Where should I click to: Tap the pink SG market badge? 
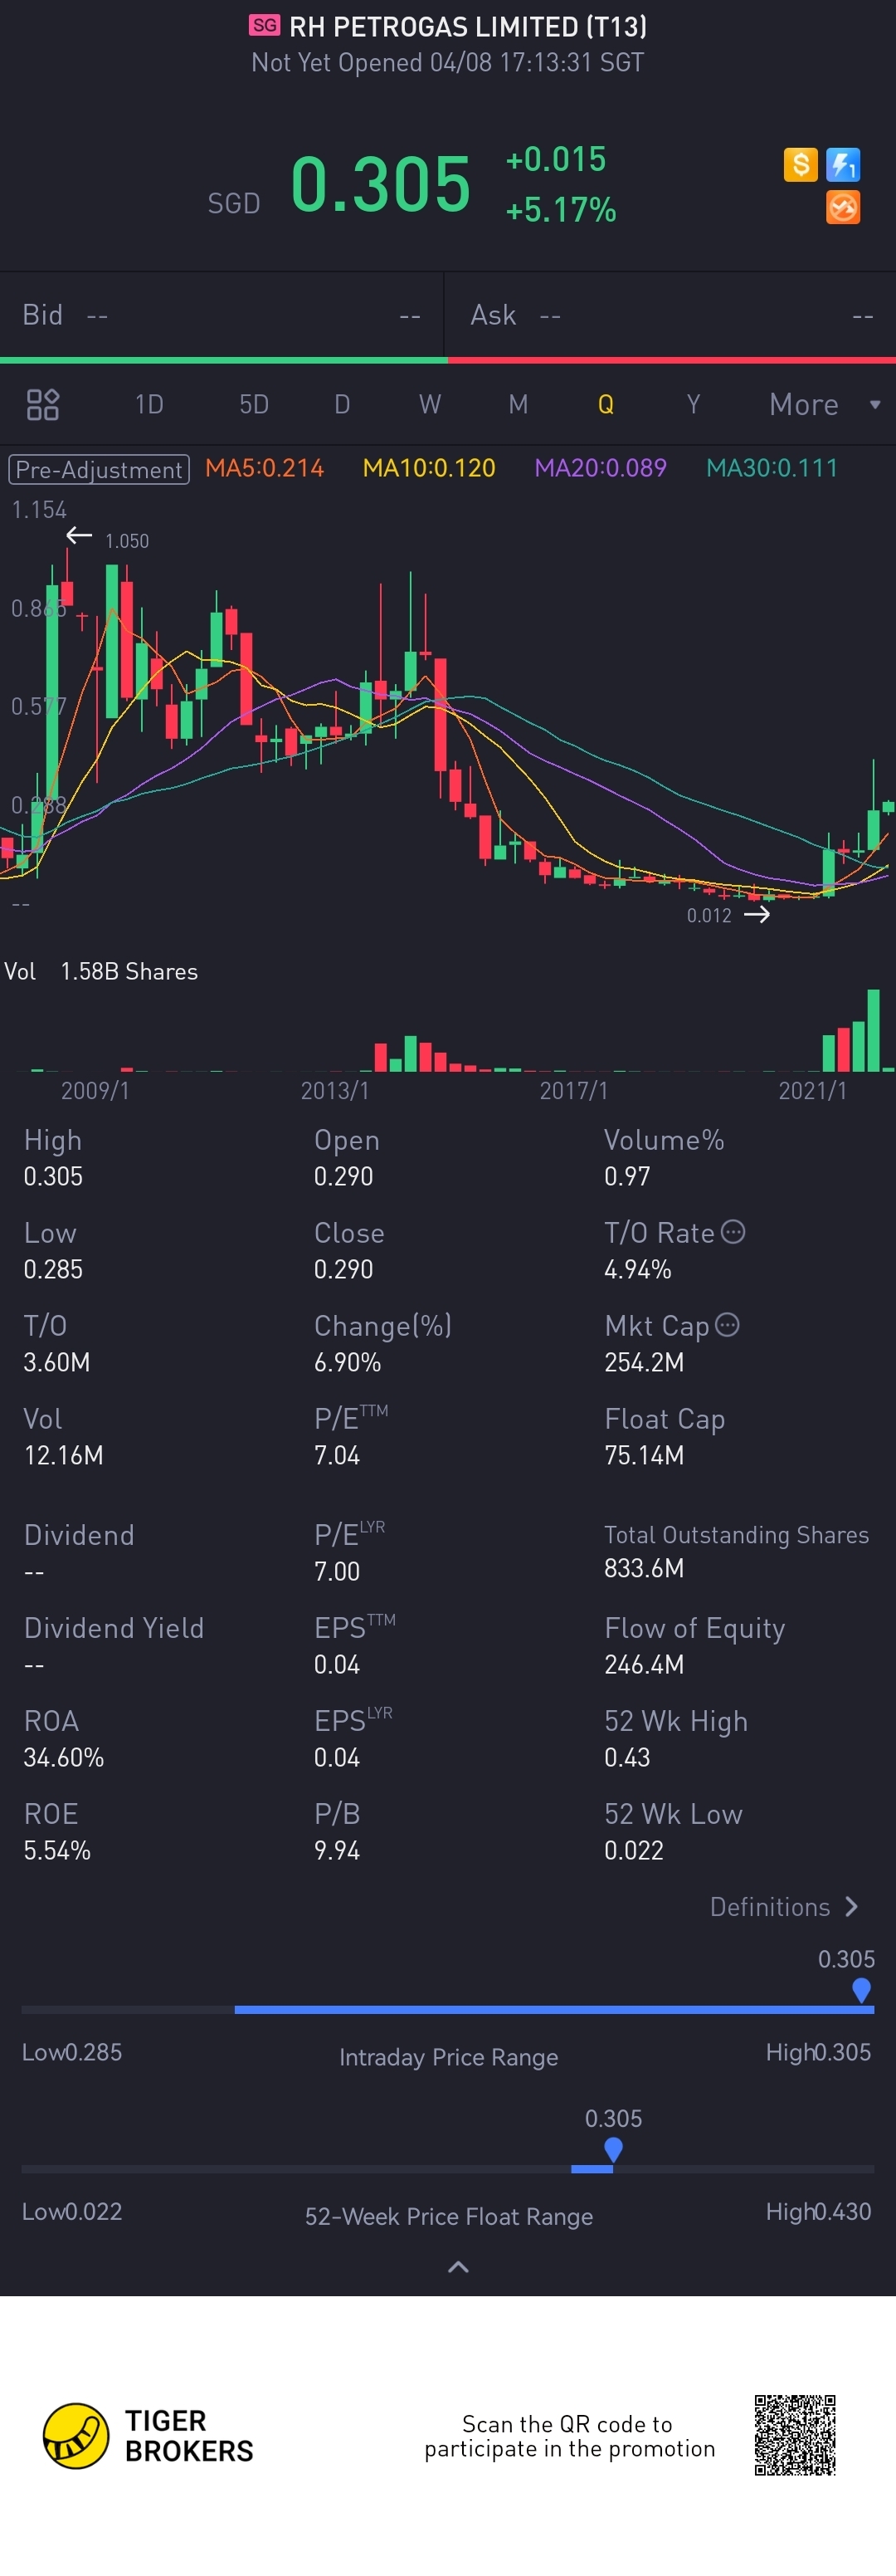[265, 26]
